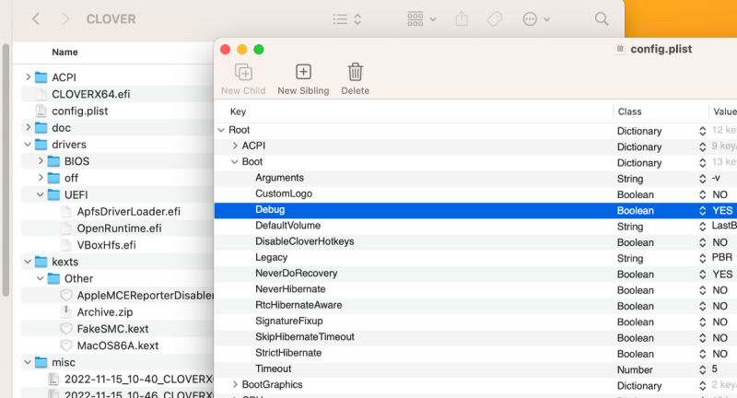Click New Sibling in plist editor toolbar
The image size is (737, 398).
pos(303,79)
